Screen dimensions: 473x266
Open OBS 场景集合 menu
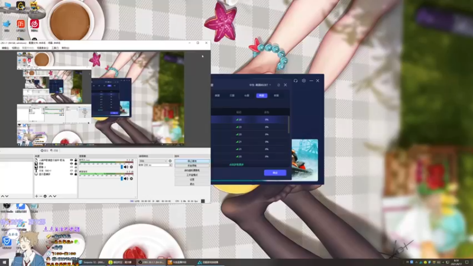43,48
